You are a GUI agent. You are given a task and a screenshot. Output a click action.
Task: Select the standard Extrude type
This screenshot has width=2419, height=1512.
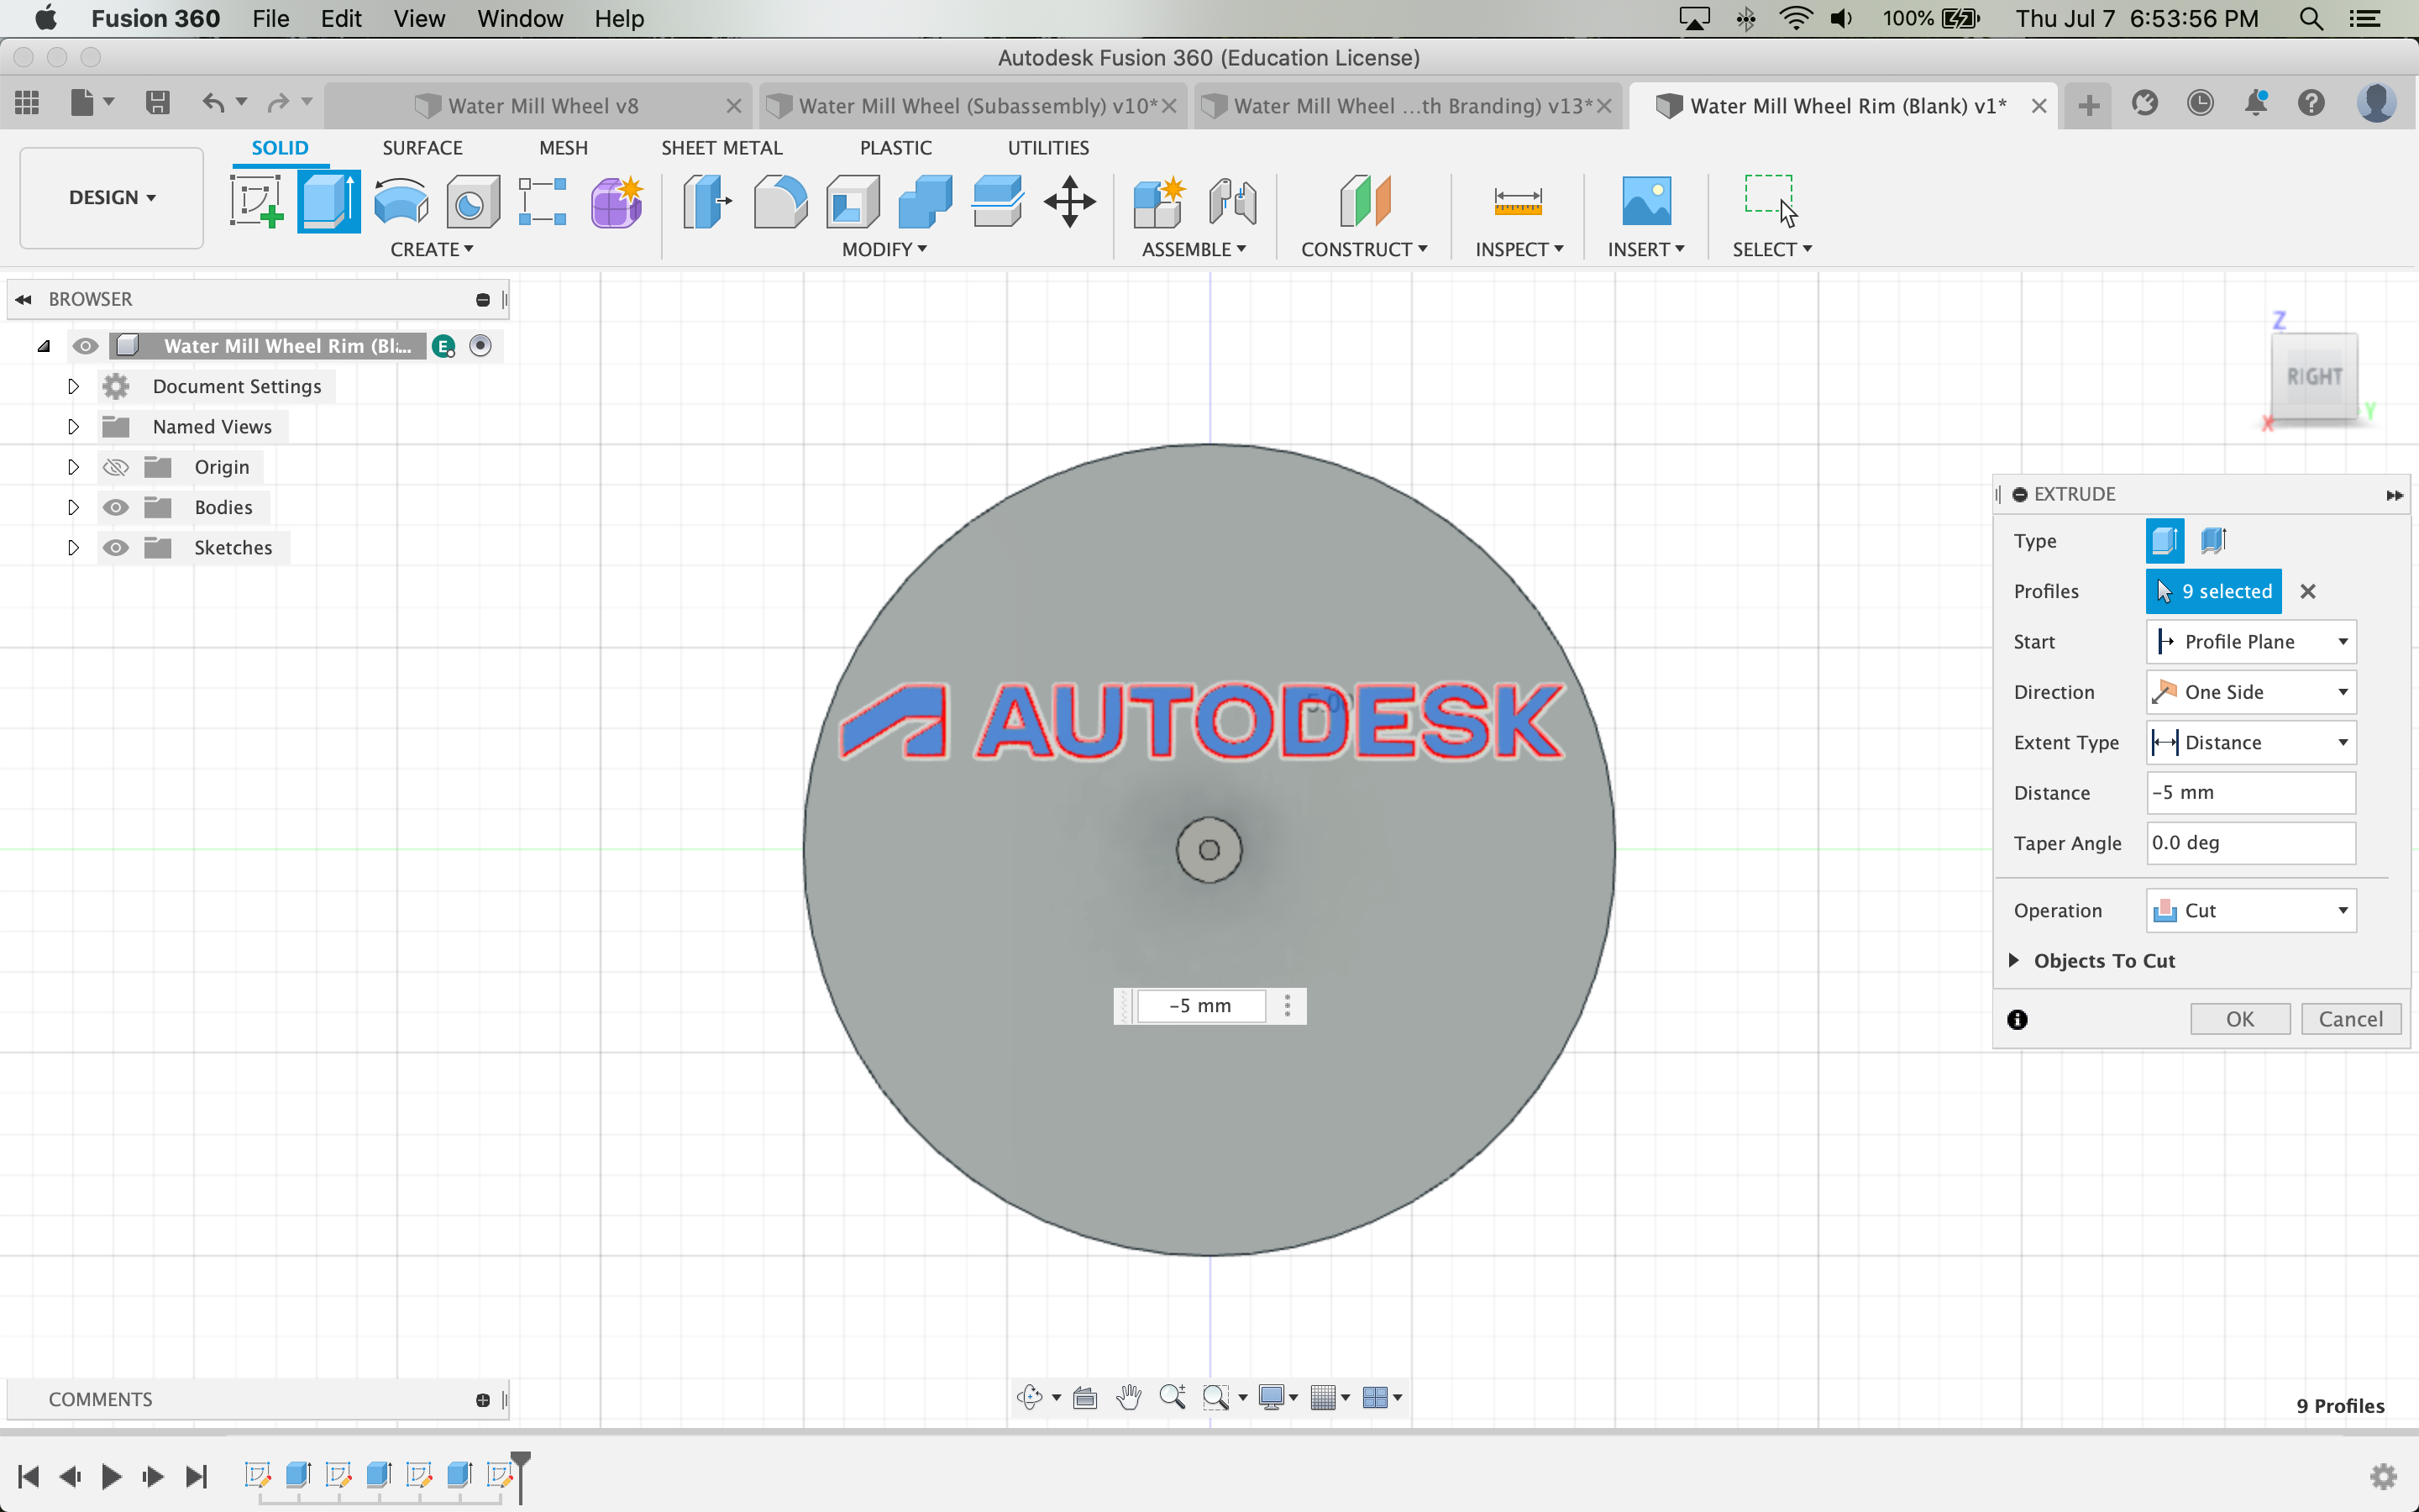(x=2165, y=541)
